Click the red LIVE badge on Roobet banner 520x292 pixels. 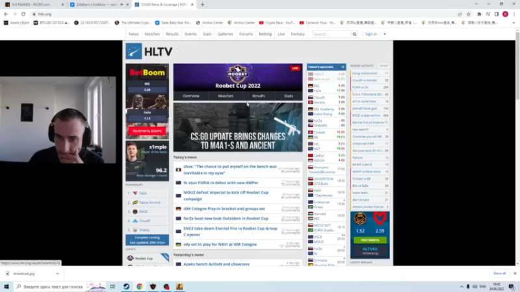[295, 68]
